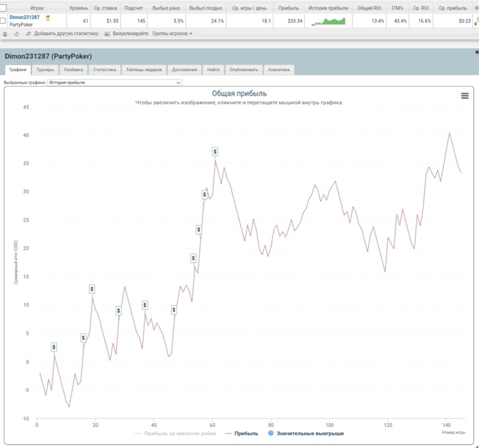Viewport: 479px width, 448px height.
Task: Toggle Значительные выигрыши legend series
Action: (x=306, y=434)
